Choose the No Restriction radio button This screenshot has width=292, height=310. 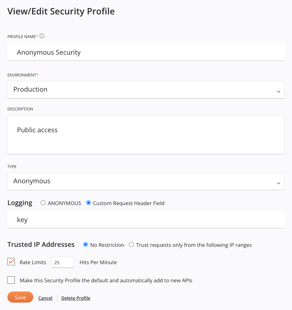[85, 245]
